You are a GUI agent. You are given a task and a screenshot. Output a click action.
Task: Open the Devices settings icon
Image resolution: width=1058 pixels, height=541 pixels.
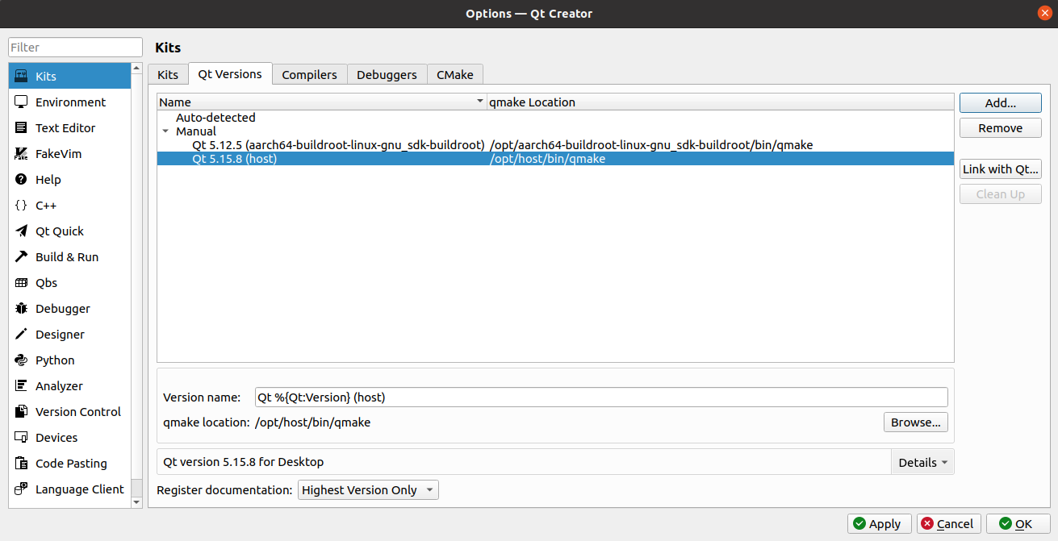click(x=22, y=437)
